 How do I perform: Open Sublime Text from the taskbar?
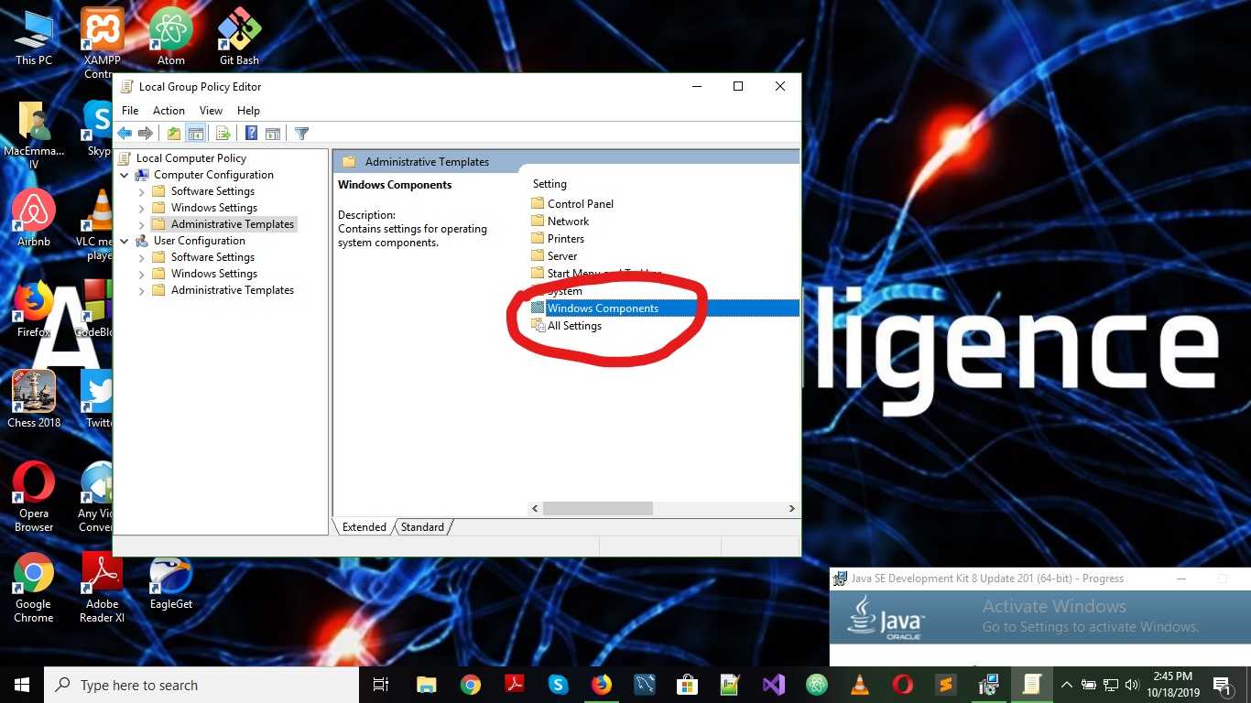pos(946,685)
